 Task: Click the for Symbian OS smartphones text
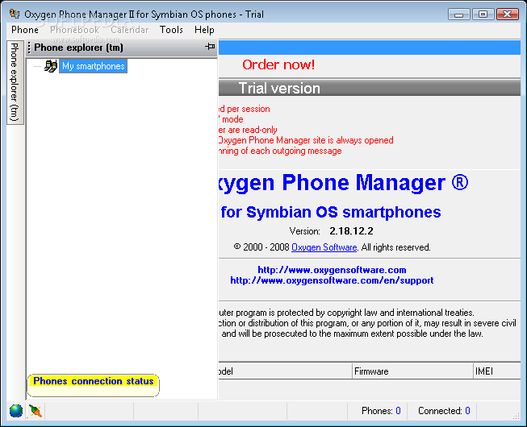click(331, 213)
